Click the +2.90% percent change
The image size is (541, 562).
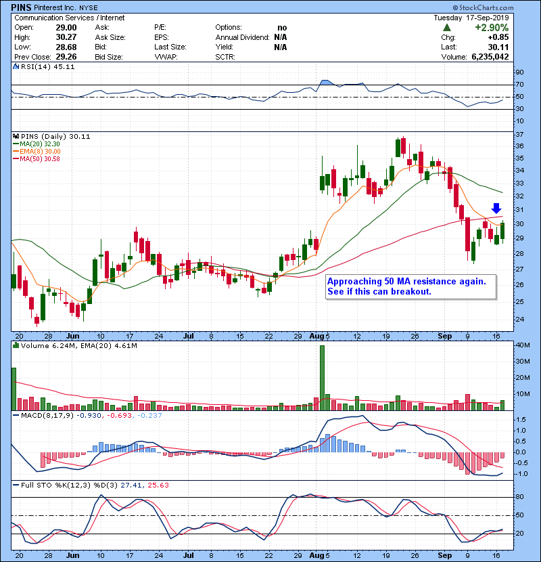(492, 28)
